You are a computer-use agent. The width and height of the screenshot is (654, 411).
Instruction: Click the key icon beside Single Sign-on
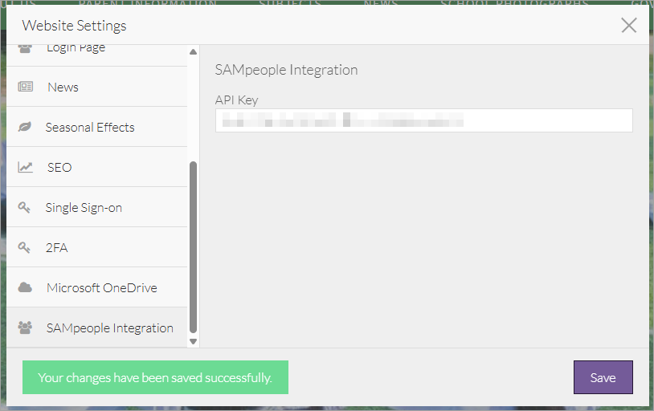click(x=25, y=208)
